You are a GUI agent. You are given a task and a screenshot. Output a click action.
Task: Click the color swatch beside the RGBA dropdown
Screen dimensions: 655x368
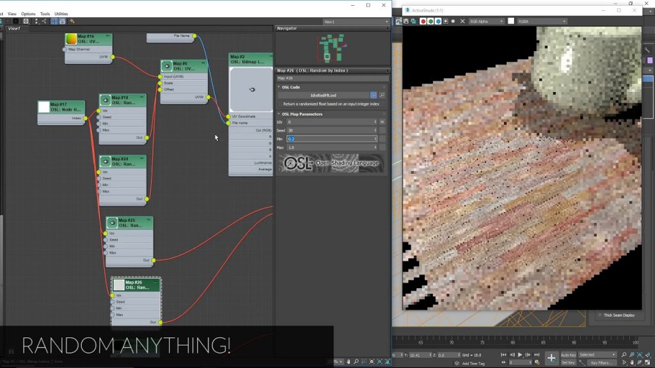[x=510, y=20]
